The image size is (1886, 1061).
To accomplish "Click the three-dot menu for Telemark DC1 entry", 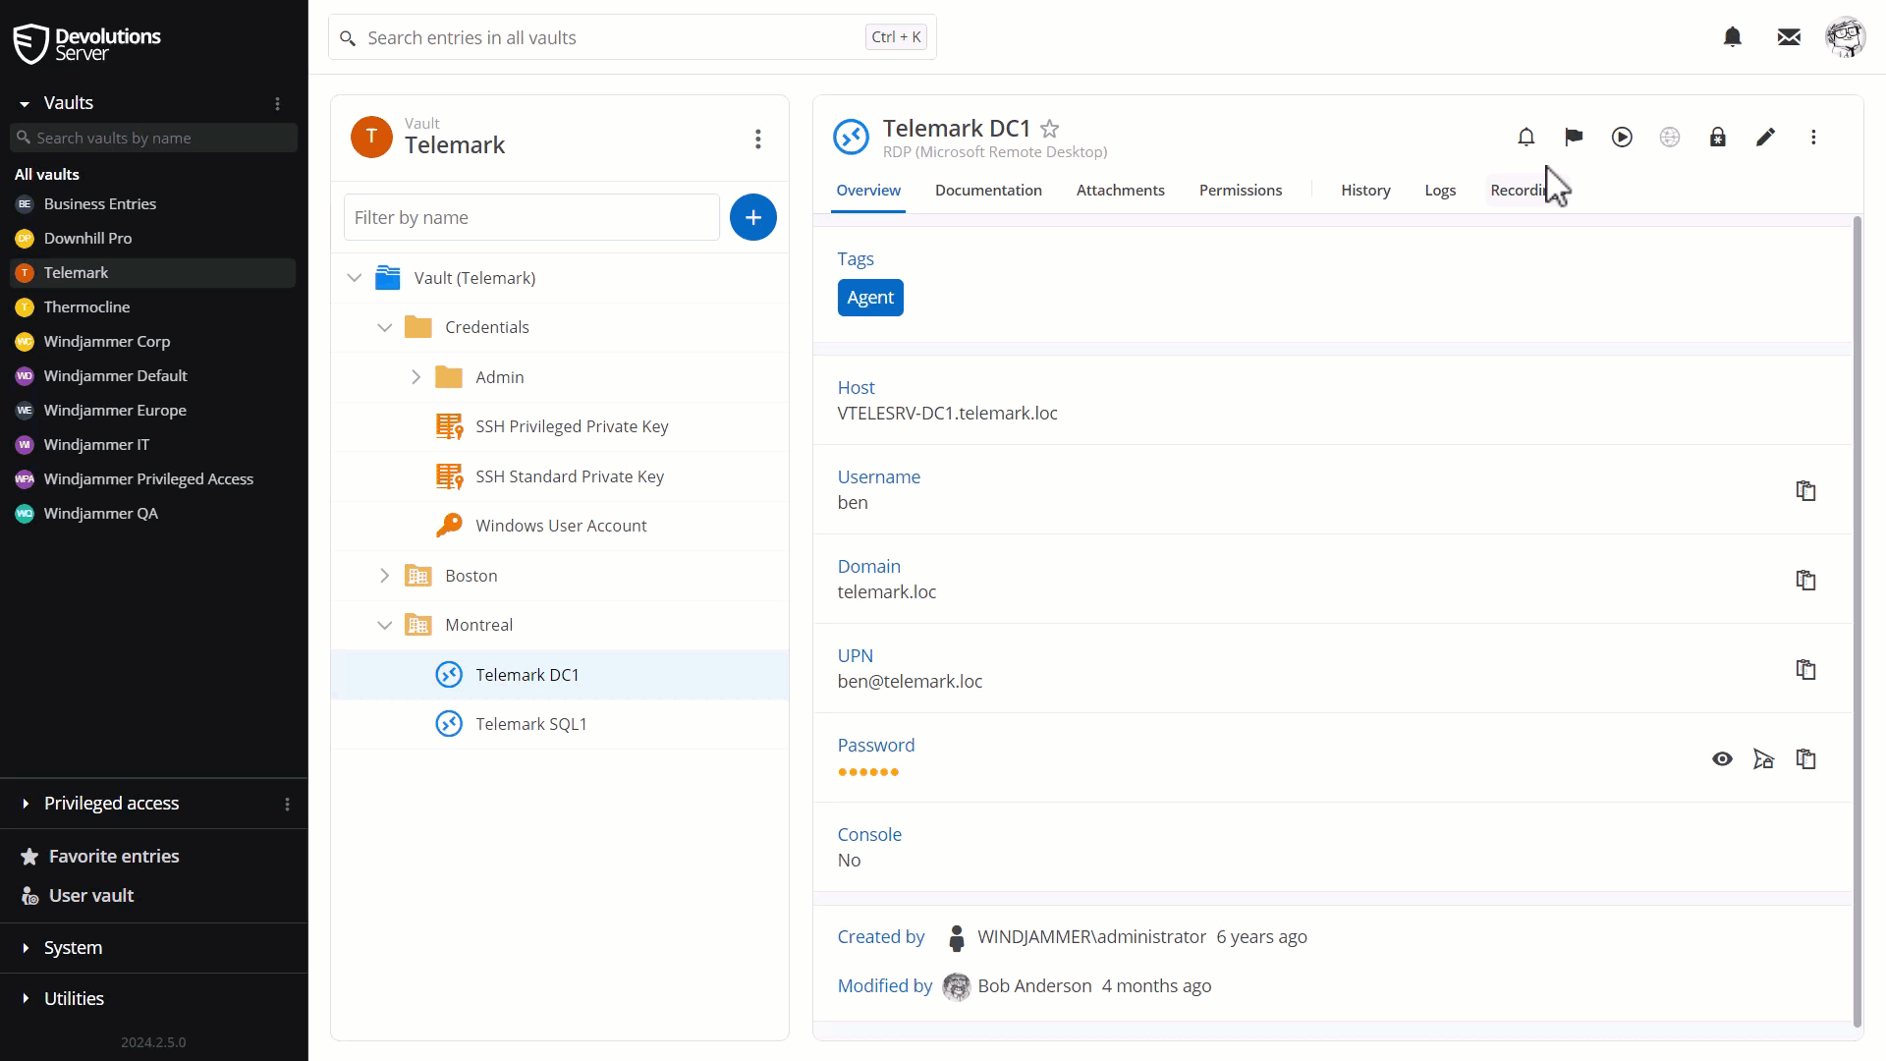I will 1813,136.
